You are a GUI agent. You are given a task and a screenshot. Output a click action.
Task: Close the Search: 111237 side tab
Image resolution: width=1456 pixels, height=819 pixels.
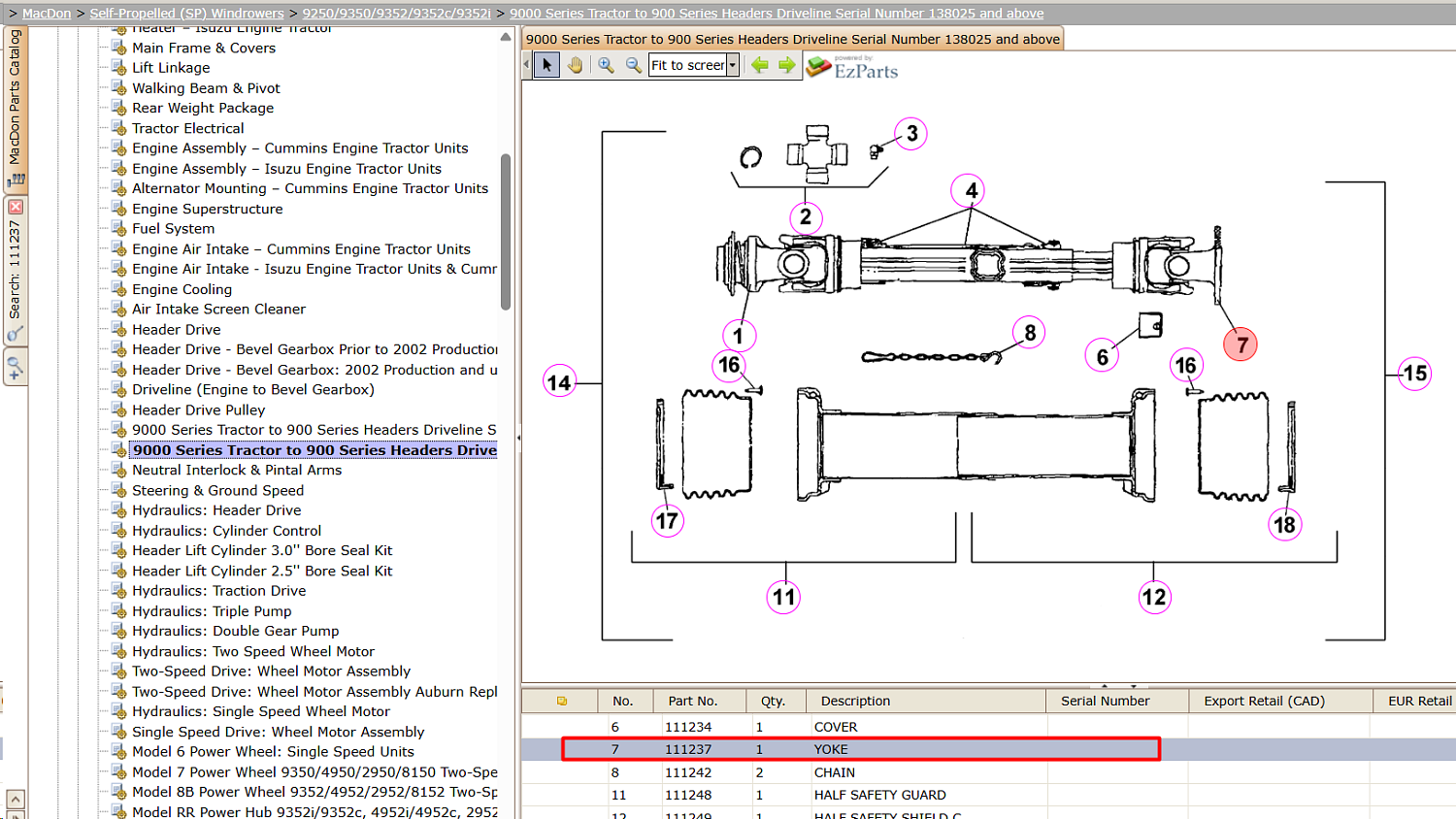[15, 207]
